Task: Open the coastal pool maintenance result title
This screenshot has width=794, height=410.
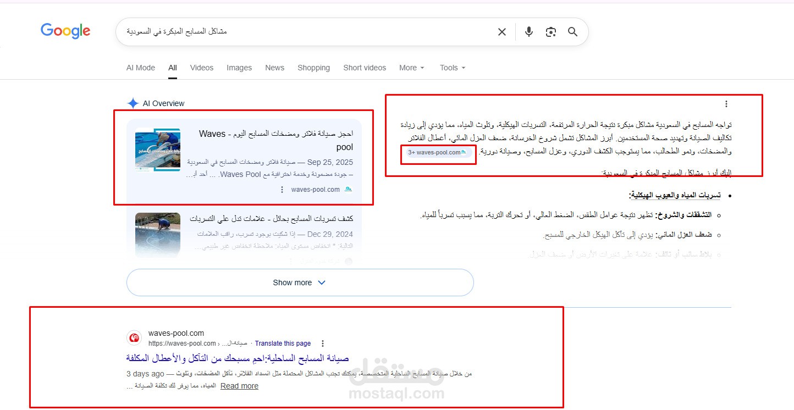Action: 238,358
